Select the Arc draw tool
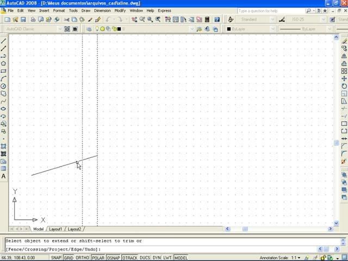Image resolution: width=348 pixels, height=261 pixels. 3,78
